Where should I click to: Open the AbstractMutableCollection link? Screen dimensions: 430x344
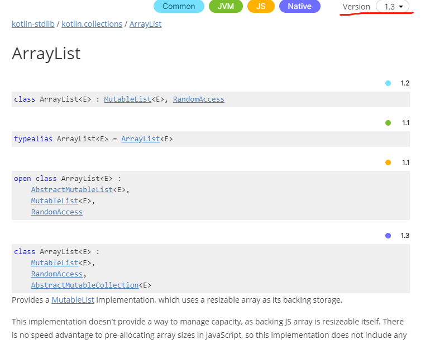(x=84, y=285)
